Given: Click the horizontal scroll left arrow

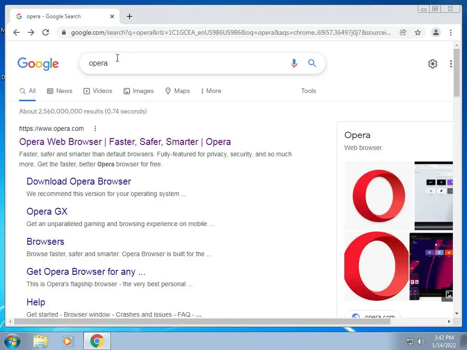Looking at the screenshot, I should click(10, 321).
